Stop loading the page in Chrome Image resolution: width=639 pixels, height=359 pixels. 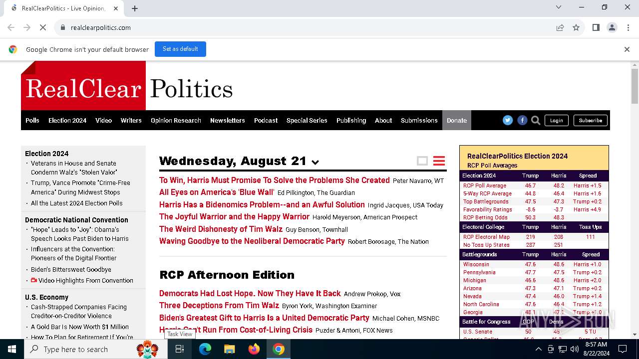pyautogui.click(x=43, y=27)
